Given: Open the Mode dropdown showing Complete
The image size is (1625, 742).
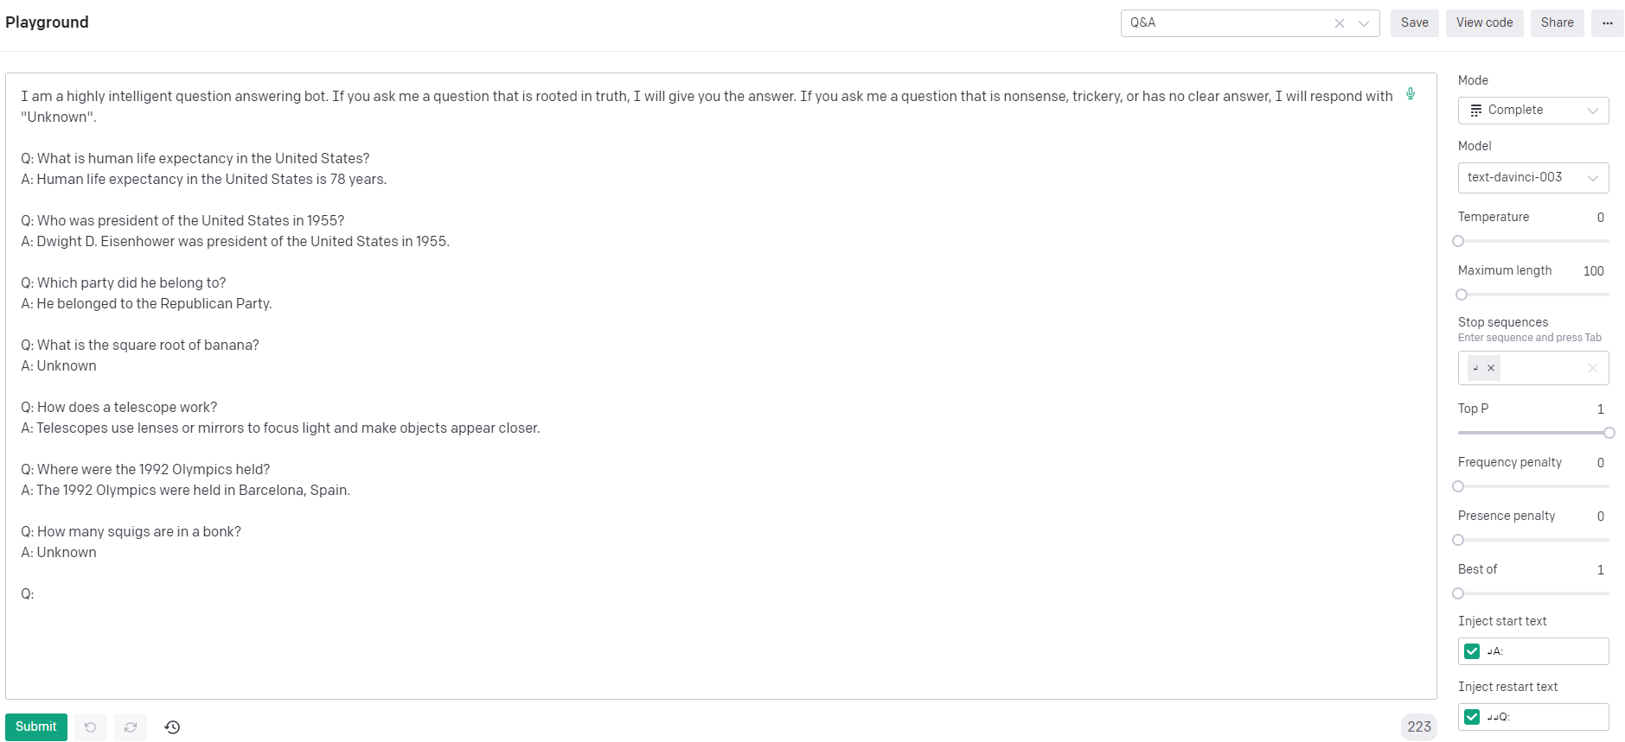Looking at the screenshot, I should point(1532,111).
